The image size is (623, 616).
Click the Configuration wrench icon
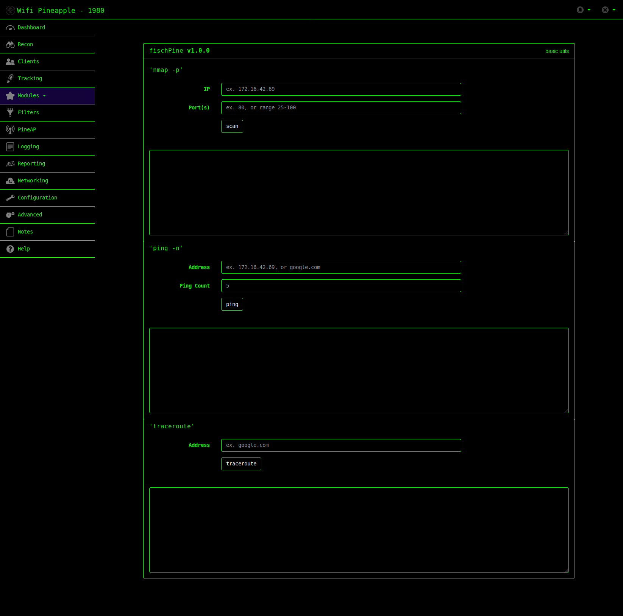coord(10,198)
